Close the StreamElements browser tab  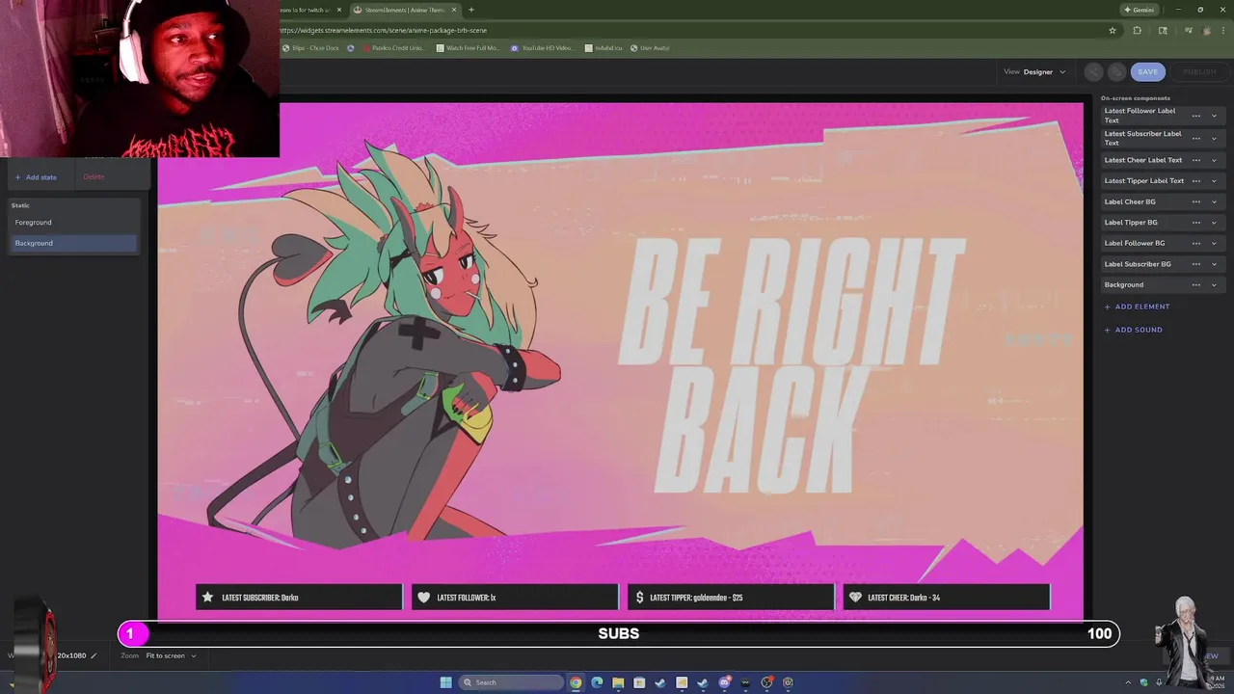tap(454, 10)
